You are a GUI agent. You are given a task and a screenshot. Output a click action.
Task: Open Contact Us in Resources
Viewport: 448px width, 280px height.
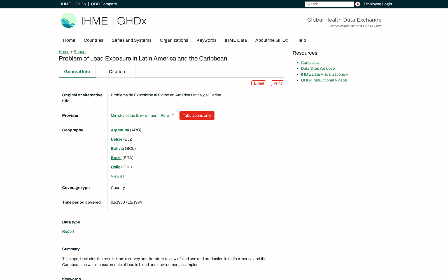click(x=311, y=63)
